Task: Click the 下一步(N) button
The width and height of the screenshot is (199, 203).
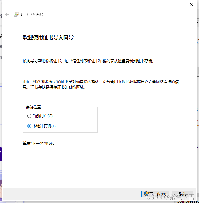Action: [155, 194]
